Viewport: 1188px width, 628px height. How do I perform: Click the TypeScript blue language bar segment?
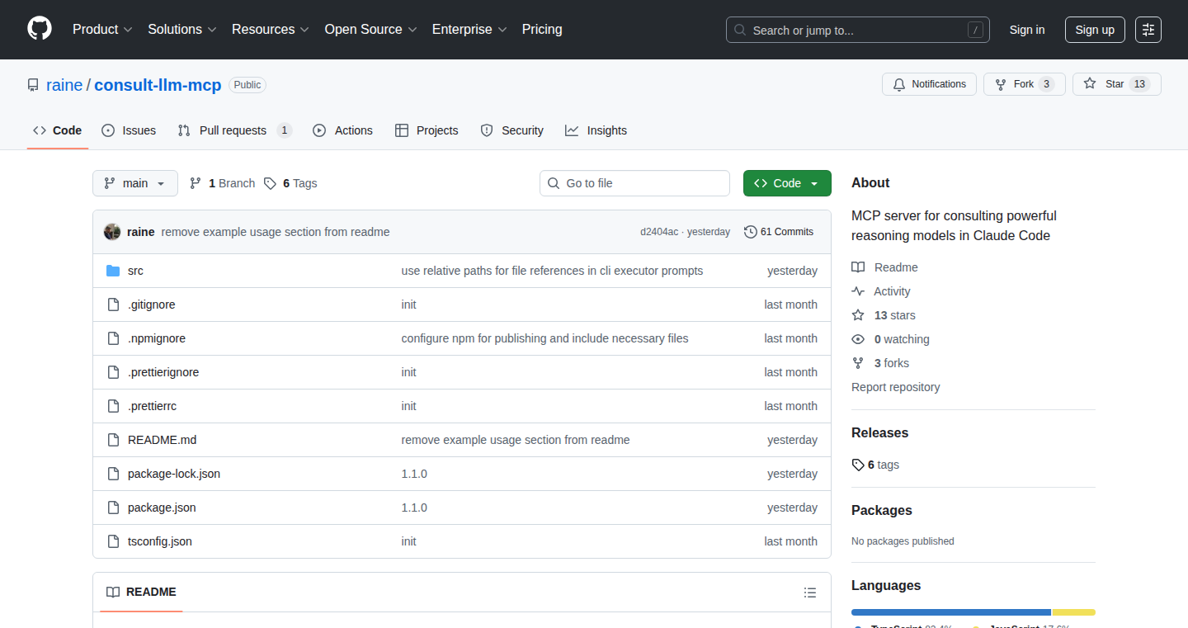(951, 612)
